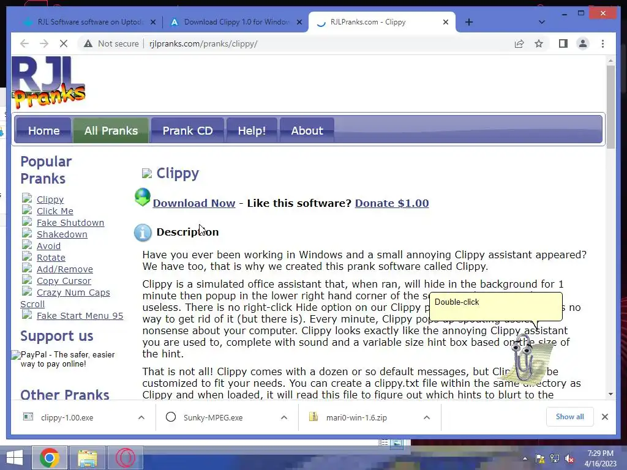Screen dimensions: 627x470
Task: Open the clippy-1.00.exe download item
Action: [x=67, y=417]
